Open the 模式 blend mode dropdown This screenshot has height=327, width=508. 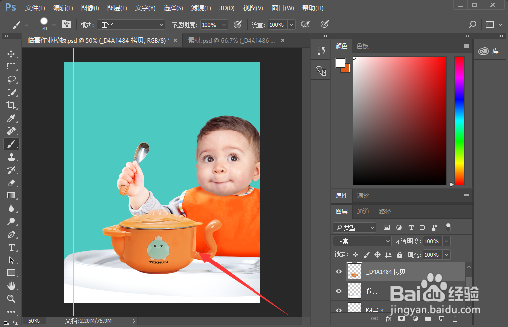pos(131,25)
